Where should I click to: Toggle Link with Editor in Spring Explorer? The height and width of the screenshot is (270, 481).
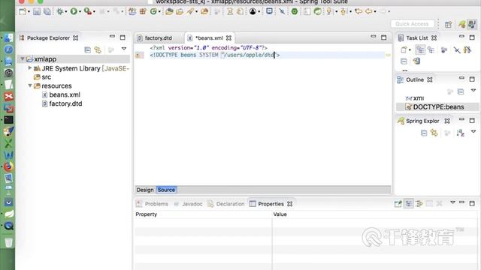point(434,133)
